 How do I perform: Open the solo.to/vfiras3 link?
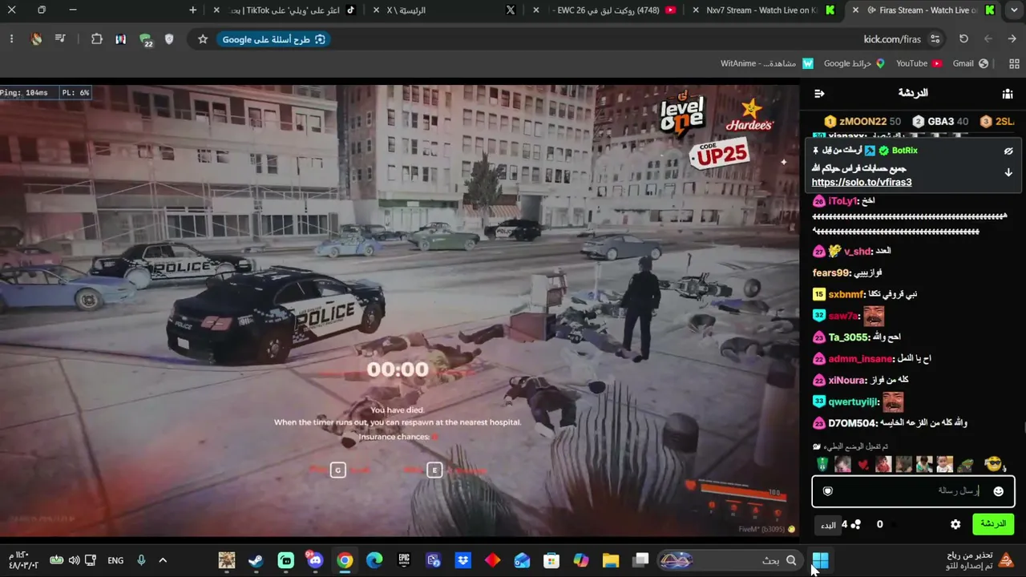tap(862, 183)
